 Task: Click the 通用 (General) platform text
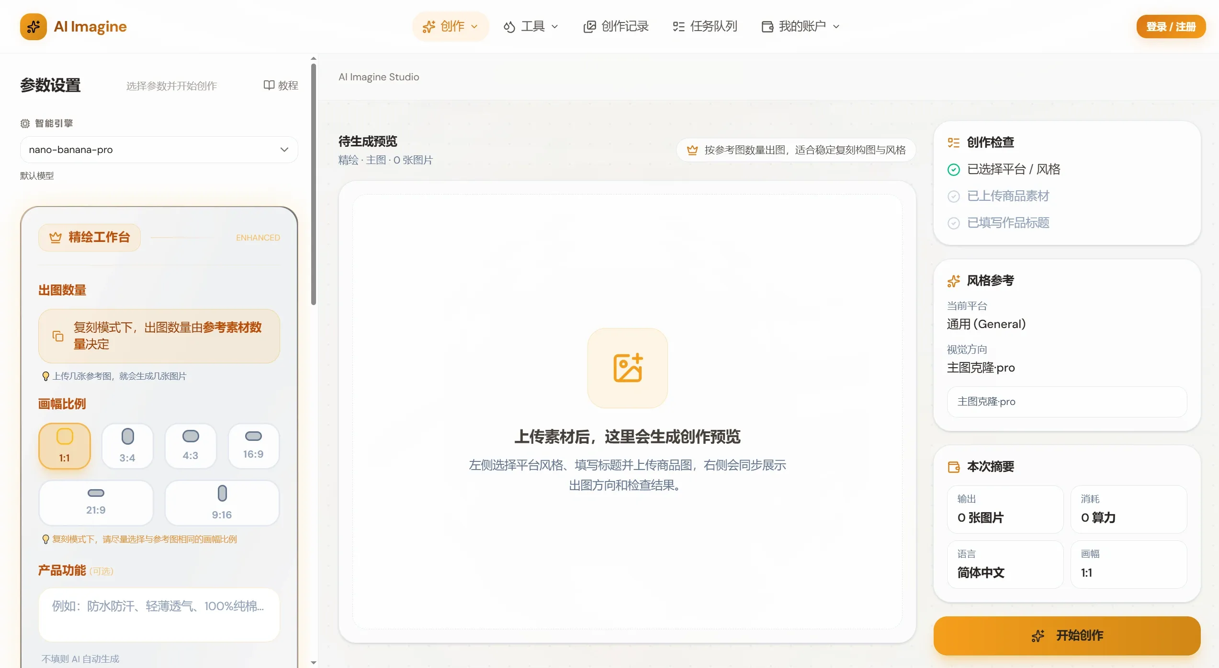pos(986,324)
